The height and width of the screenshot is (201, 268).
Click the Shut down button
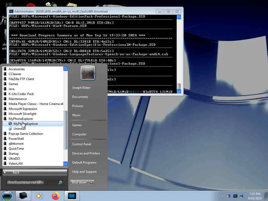click(79, 182)
